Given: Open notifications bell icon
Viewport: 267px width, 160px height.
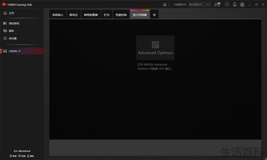Looking at the screenshot, I should point(235,4).
